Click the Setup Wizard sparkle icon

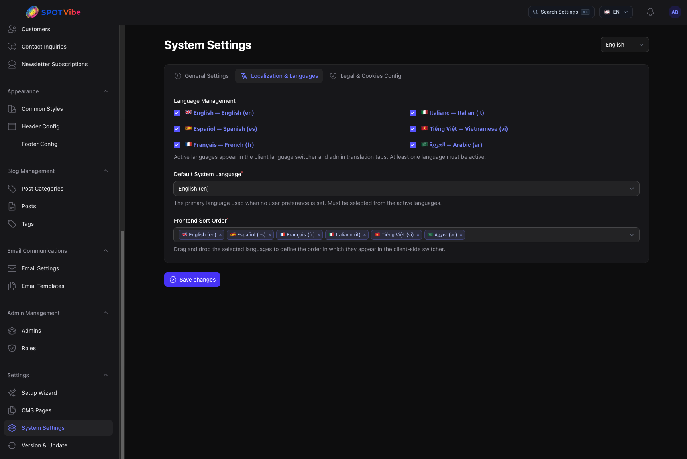click(x=12, y=393)
